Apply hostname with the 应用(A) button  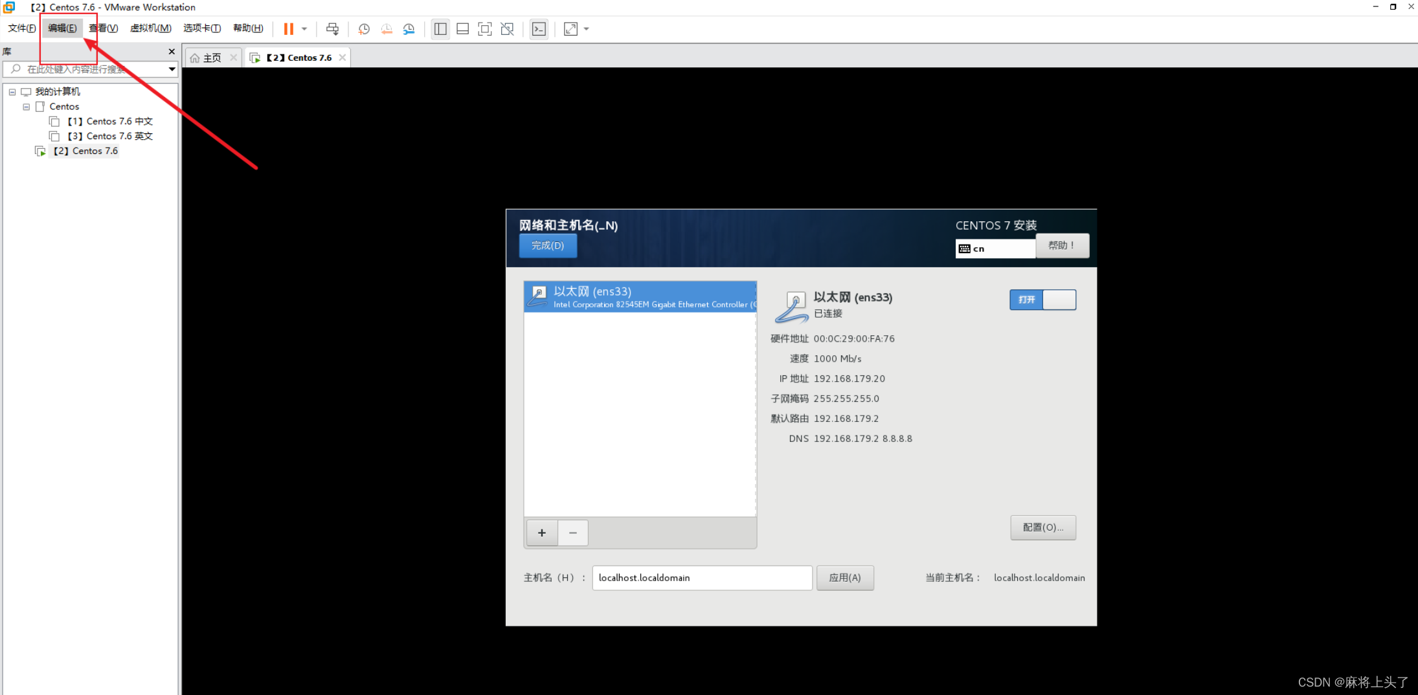point(845,578)
